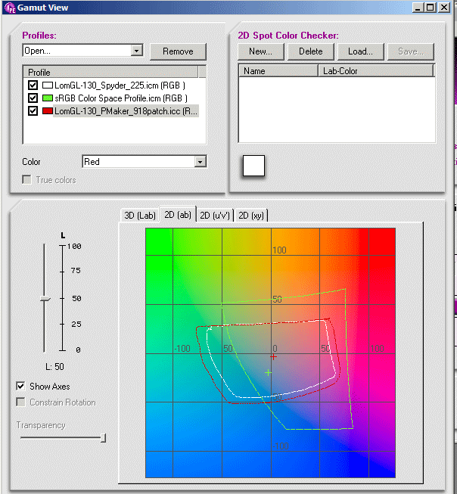Switch to the 2D (u'v') tab

215,215
